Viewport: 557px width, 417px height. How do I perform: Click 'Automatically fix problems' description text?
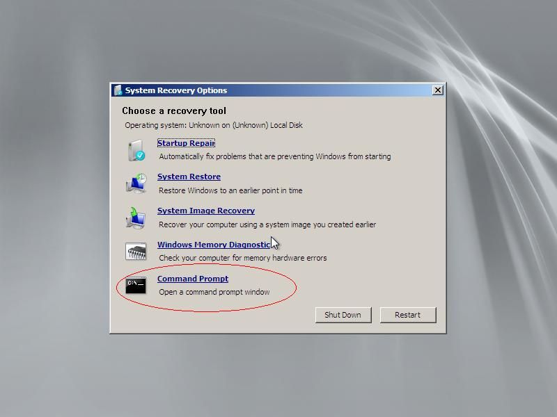point(275,156)
